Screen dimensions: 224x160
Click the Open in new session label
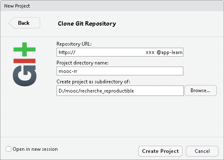[35, 149]
